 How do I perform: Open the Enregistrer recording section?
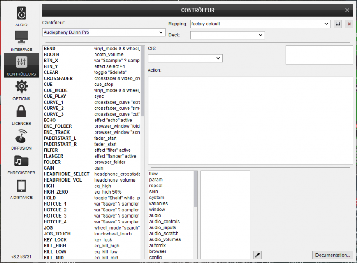point(21,163)
